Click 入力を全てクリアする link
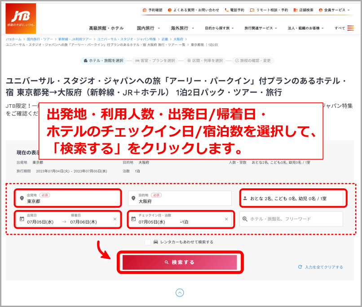Viewport: 362px width, 307px height. click(x=324, y=267)
